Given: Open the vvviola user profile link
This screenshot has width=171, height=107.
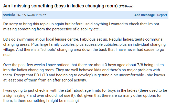Looking at the screenshot, I should pos(9,15).
